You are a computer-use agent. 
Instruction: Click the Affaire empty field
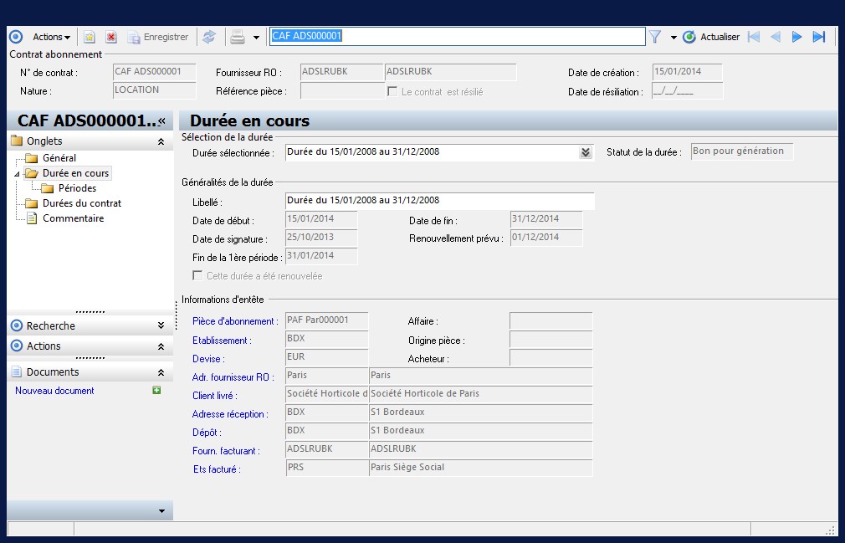pyautogui.click(x=551, y=321)
